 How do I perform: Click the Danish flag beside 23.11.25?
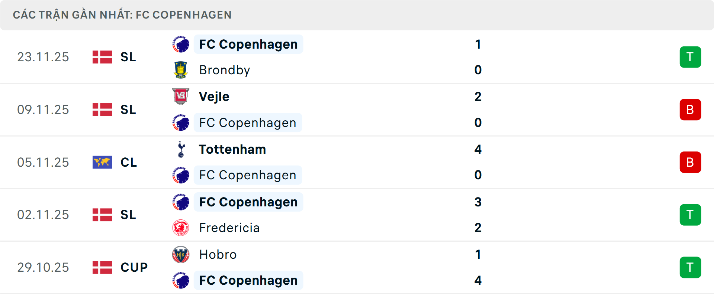point(102,57)
